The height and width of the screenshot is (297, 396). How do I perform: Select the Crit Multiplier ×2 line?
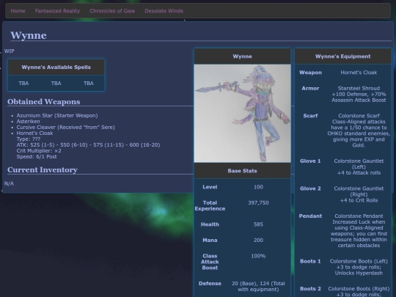pyautogui.click(x=39, y=151)
